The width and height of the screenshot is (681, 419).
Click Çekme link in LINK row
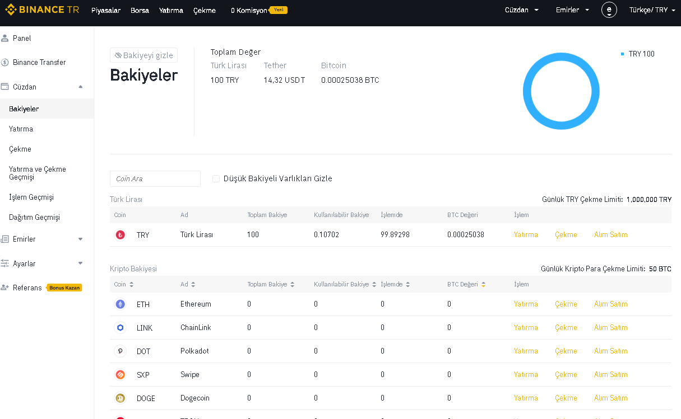click(x=566, y=328)
